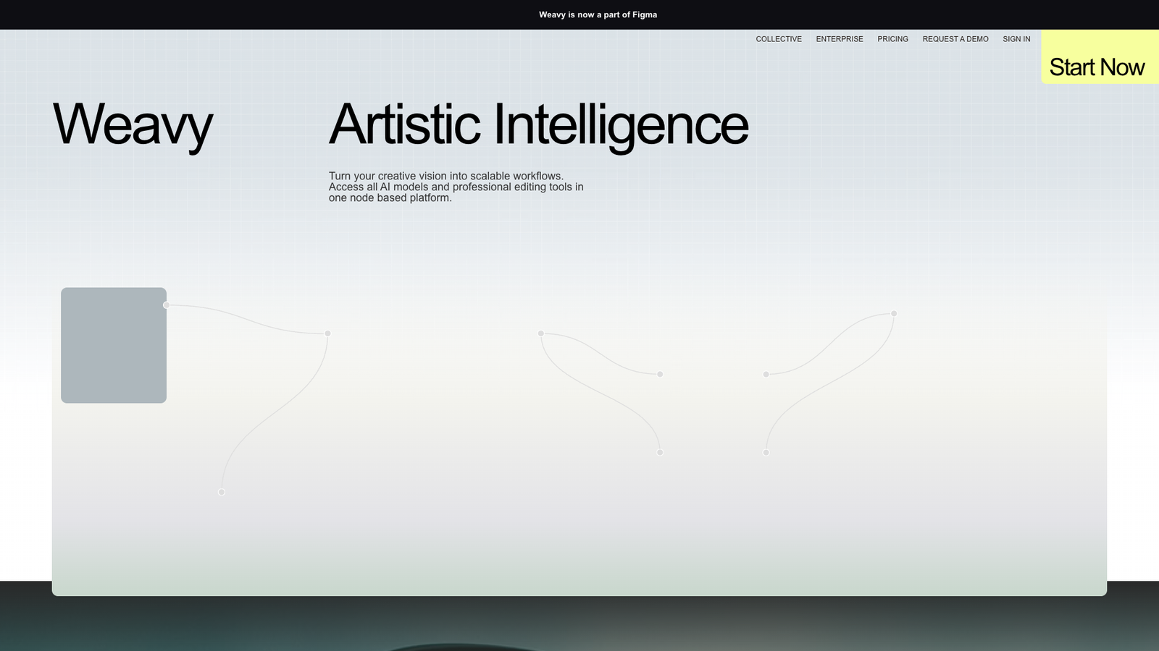
Task: Open the Pricing page
Action: pos(892,39)
